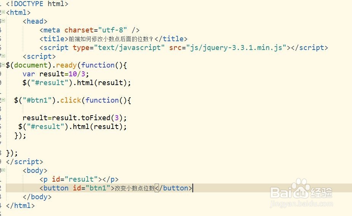Image resolution: width=352 pixels, height=216 pixels.
Task: Click the <p id="result"> element line
Action: click(79, 179)
